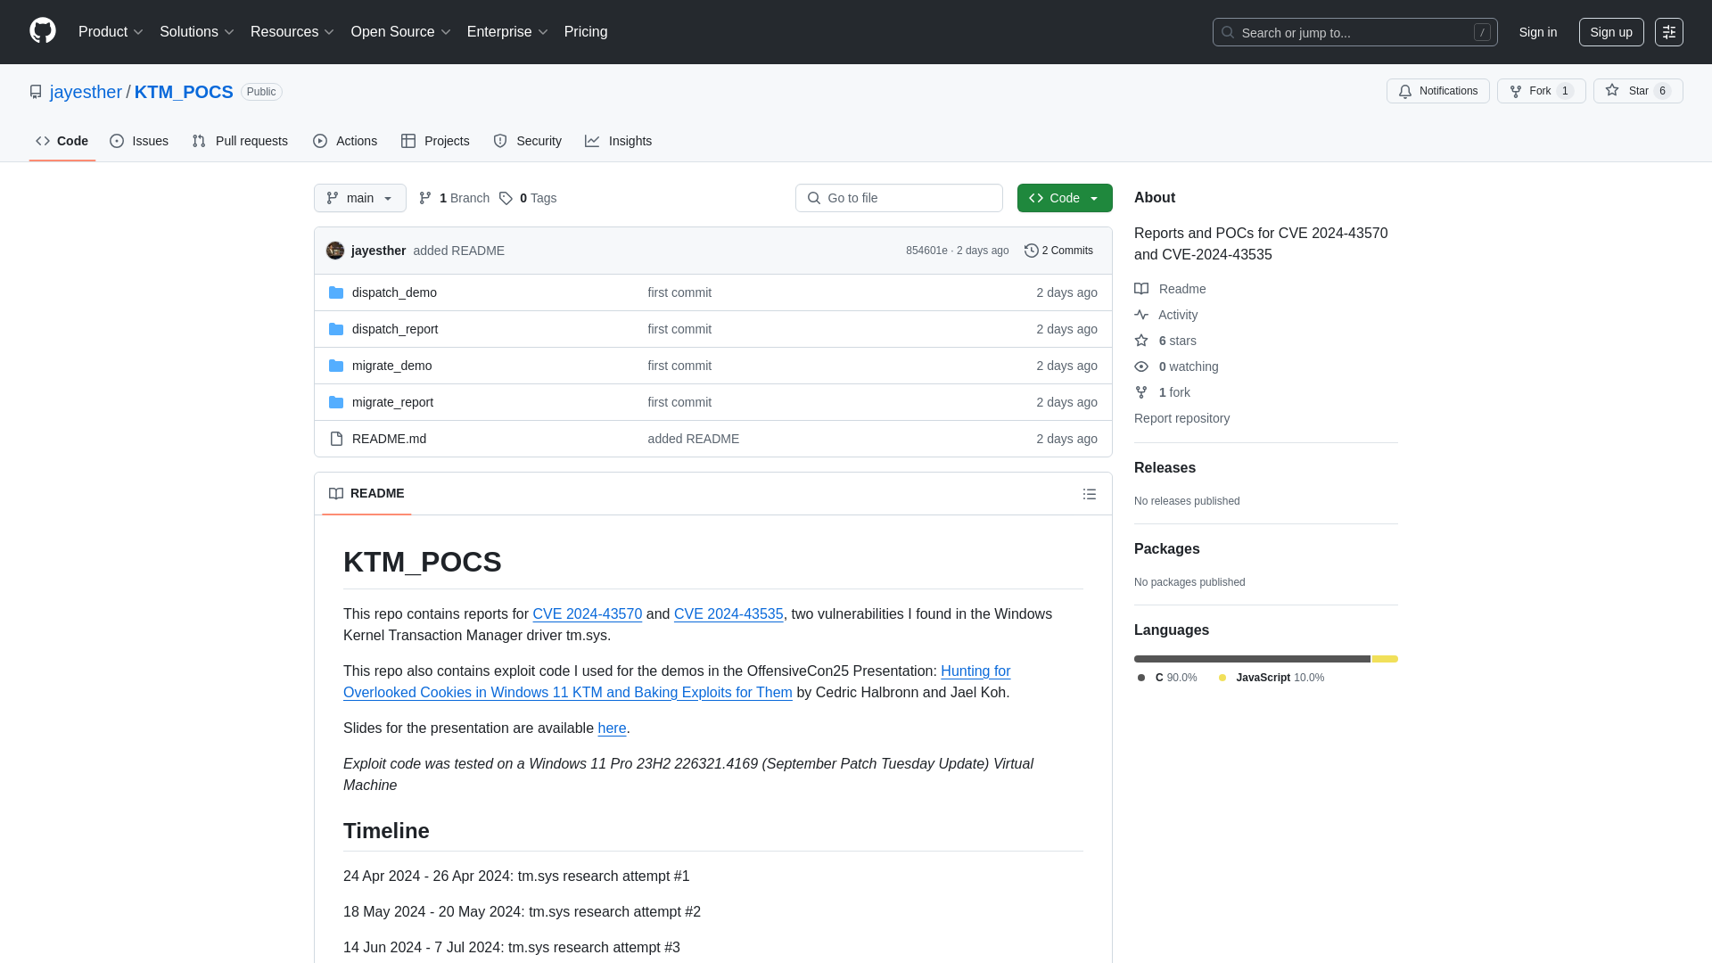
Task: Click the dispatch_report folder icon
Action: pos(336,329)
